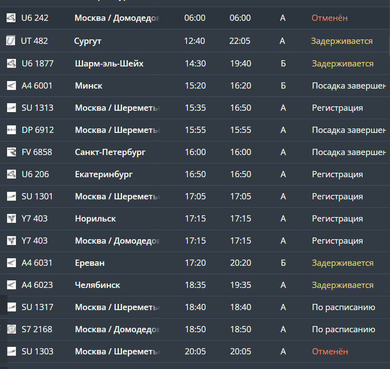Viewport: 390px width, 369px height.
Task: Click the Отменён status for U6 242
Action: tap(329, 18)
